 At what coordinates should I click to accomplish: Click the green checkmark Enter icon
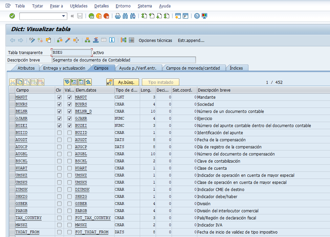click(12, 16)
